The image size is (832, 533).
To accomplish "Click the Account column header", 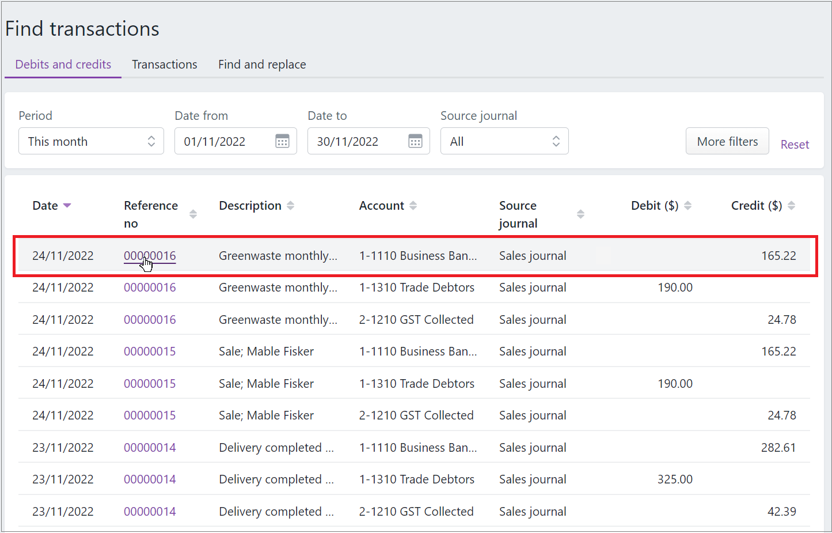I will click(x=382, y=206).
